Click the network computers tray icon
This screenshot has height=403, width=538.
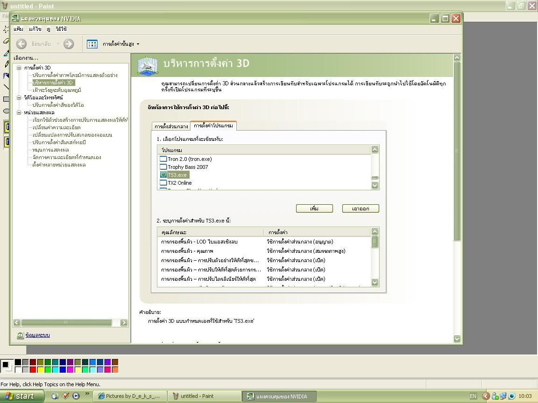(503, 396)
